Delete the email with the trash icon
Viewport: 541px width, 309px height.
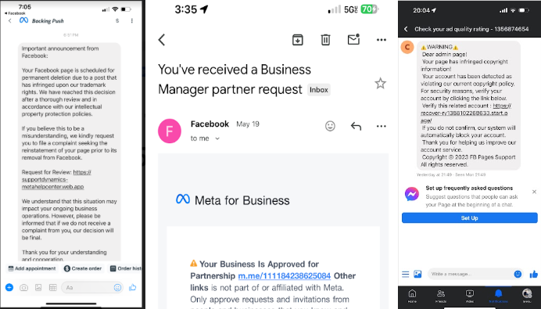click(x=325, y=40)
